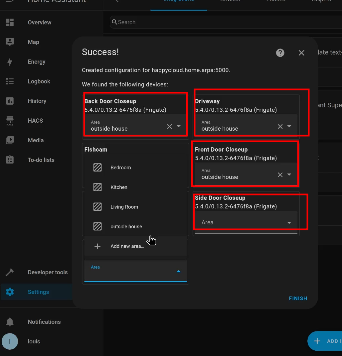This screenshot has width=342, height=356.
Task: Open Logbook from the sidebar
Action: coord(39,81)
